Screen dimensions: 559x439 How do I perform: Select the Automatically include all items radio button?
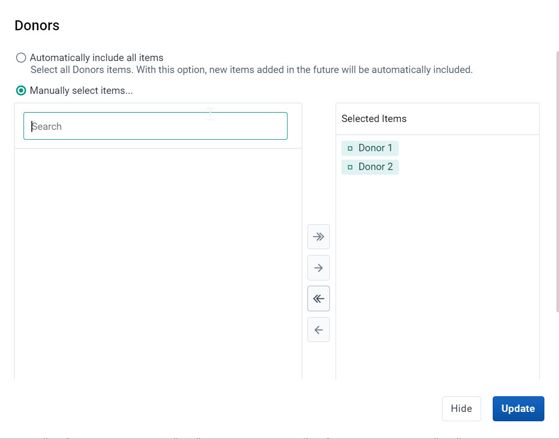coord(21,58)
